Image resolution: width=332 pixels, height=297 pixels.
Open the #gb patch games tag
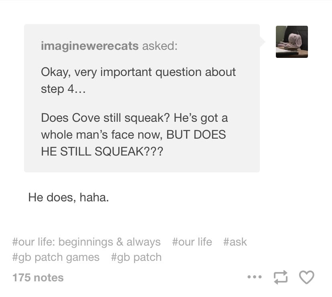(x=56, y=257)
